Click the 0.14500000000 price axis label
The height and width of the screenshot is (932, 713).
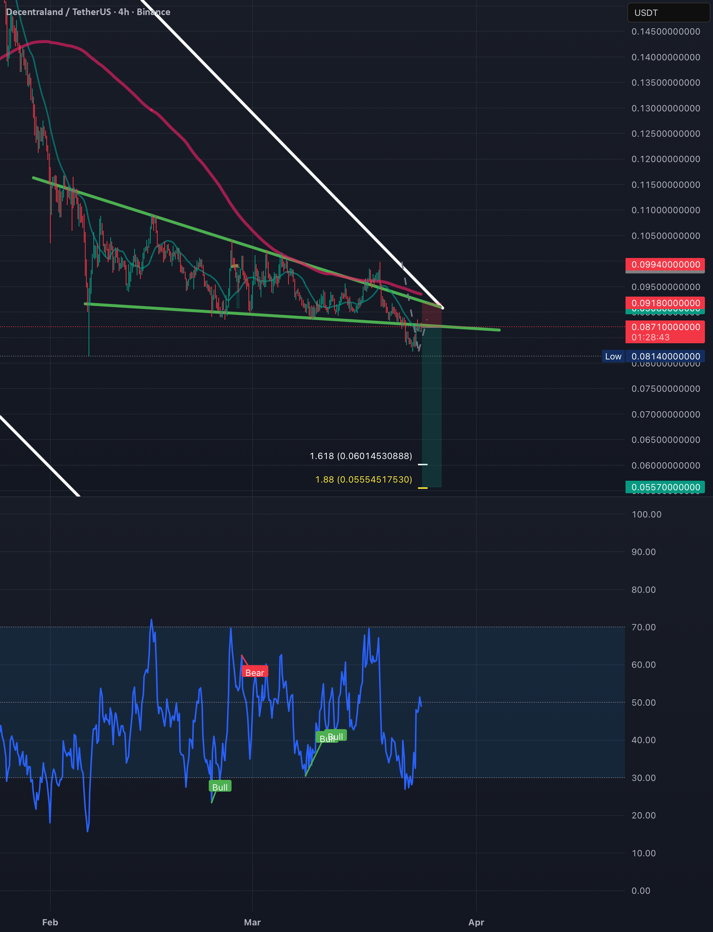pyautogui.click(x=666, y=31)
